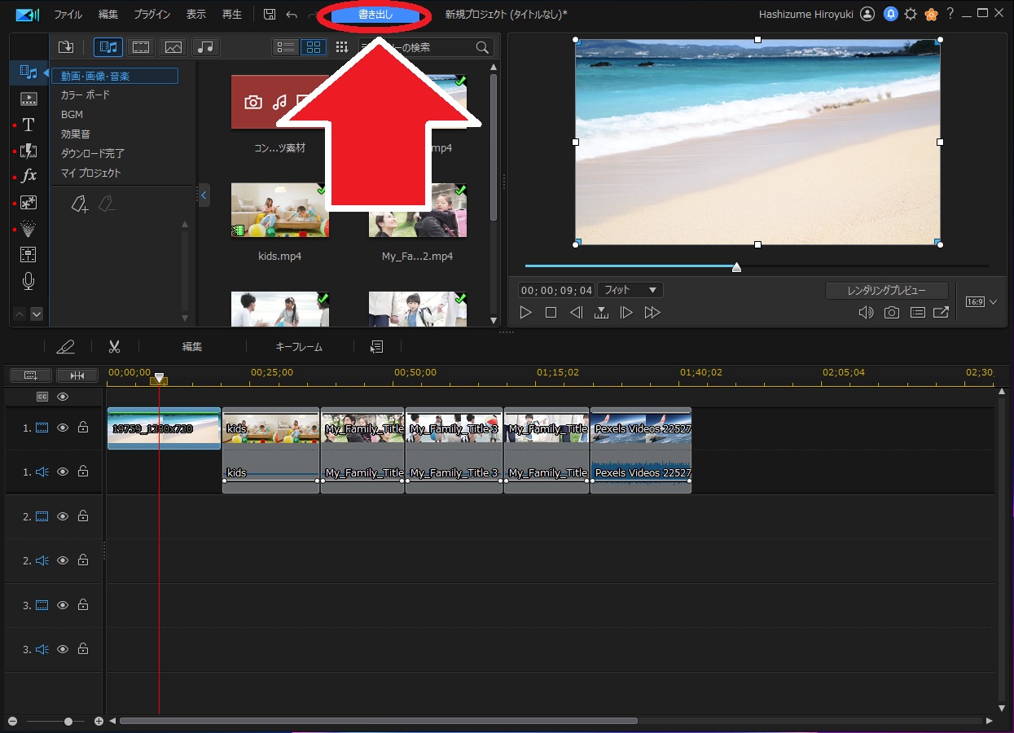The image size is (1014, 733).
Task: Open the プラグイン menu
Action: click(x=152, y=15)
